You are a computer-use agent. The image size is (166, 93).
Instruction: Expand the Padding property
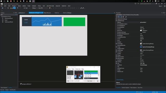pyautogui.click(x=116, y=62)
